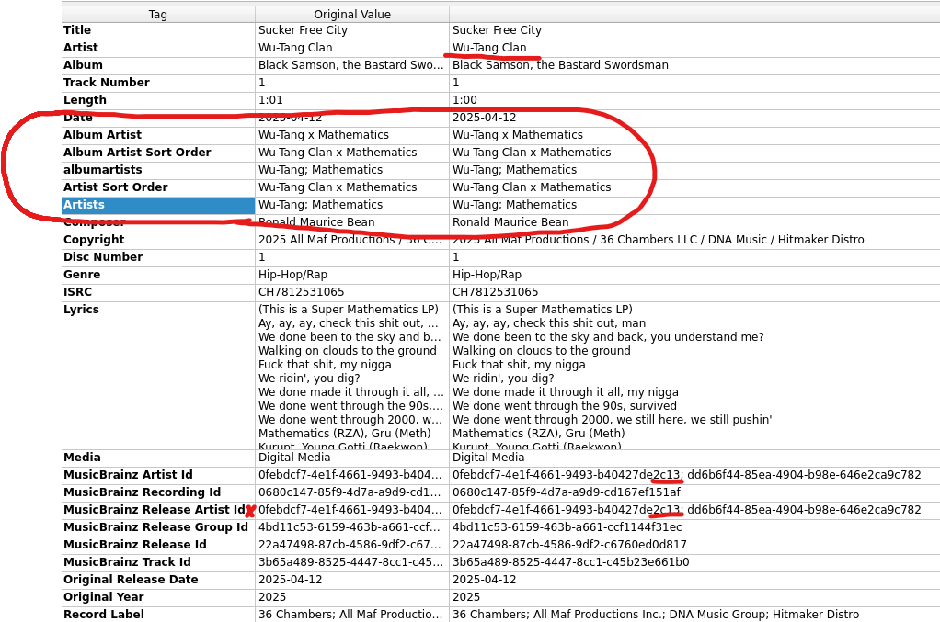Select the "Lyrics" tag name cell
The height and width of the screenshot is (622, 940).
coord(158,376)
